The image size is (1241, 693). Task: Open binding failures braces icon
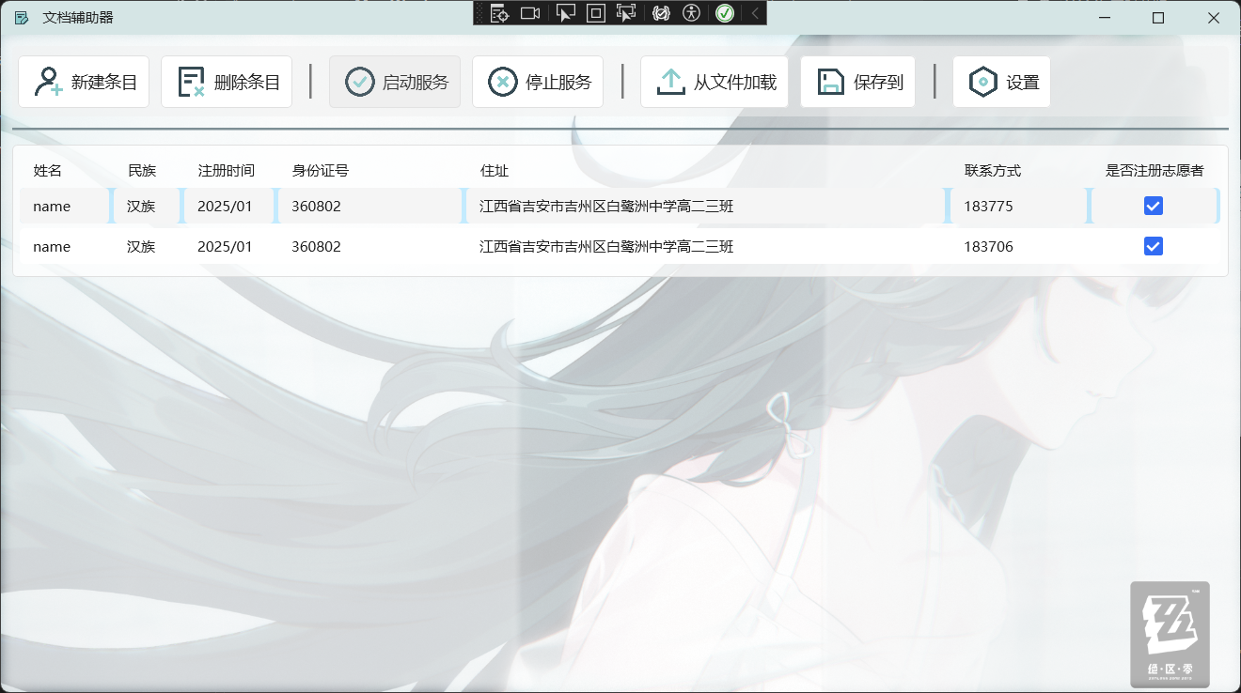point(661,13)
